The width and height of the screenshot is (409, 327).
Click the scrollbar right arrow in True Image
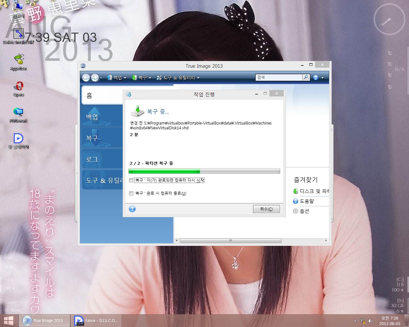pyautogui.click(x=326, y=240)
